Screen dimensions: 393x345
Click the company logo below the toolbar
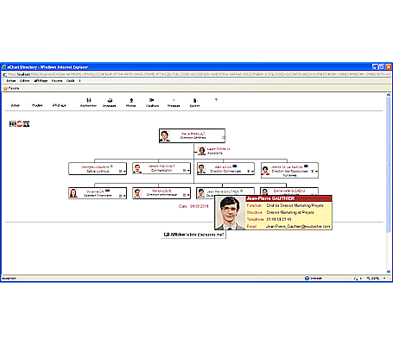19,124
